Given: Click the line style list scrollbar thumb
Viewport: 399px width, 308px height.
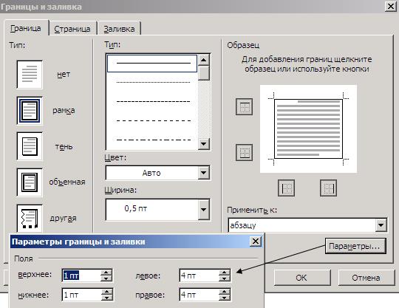Looking at the screenshot, I should tap(204, 73).
